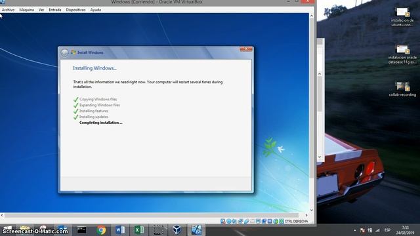Click the ESP input language indicator
Screen dimensions: 420x236
pos(387,230)
